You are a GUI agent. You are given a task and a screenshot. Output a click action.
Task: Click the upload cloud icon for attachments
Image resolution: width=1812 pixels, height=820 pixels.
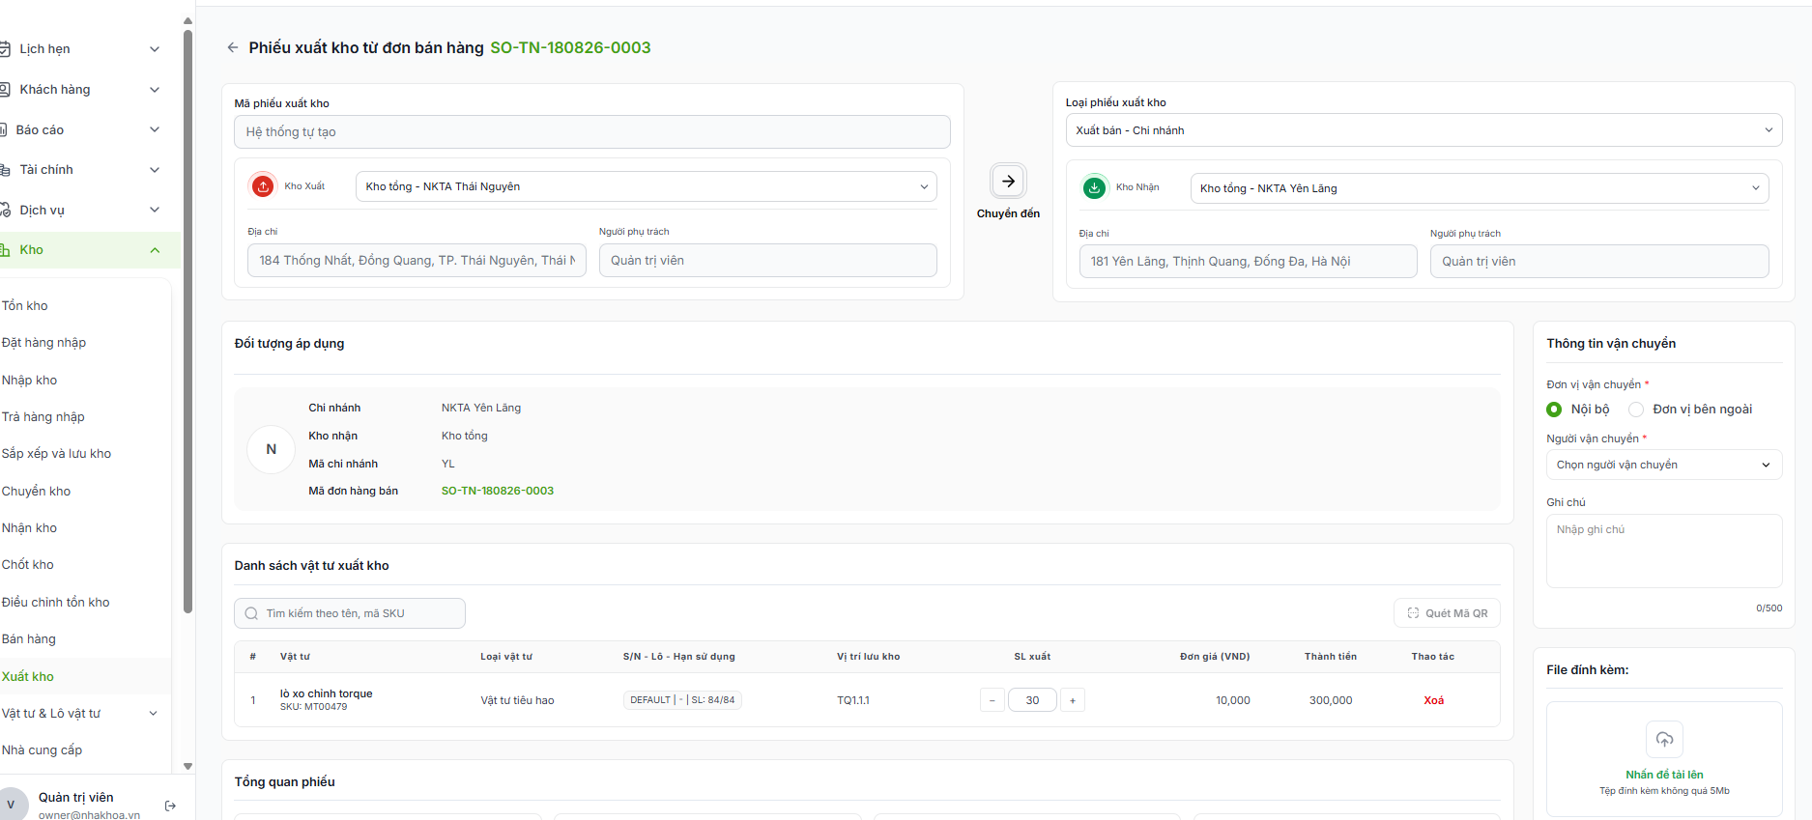[x=1664, y=740]
